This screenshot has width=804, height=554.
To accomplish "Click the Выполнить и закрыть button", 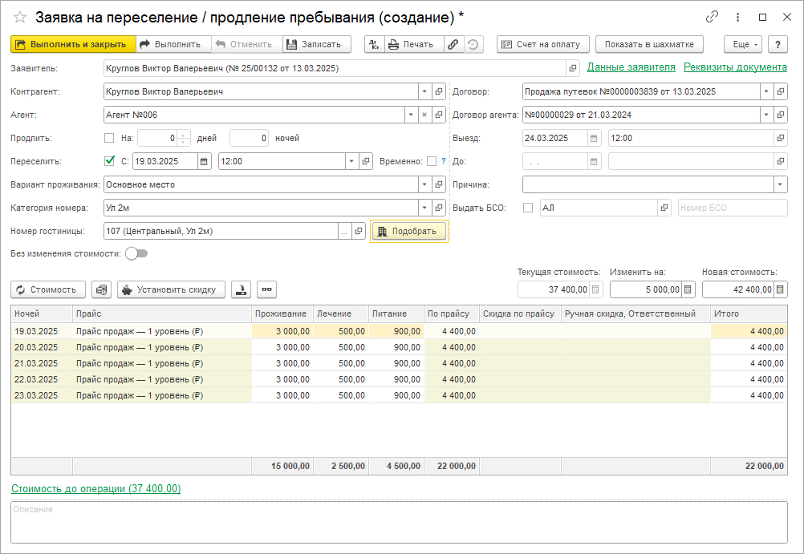I will point(71,45).
